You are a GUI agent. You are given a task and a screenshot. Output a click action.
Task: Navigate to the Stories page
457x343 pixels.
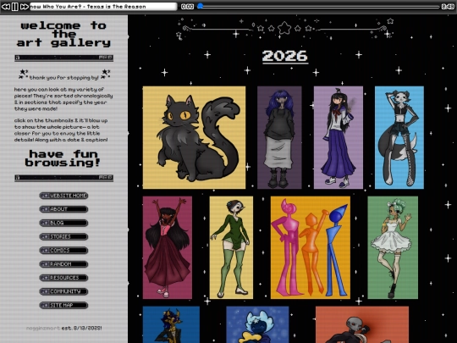[x=63, y=236]
